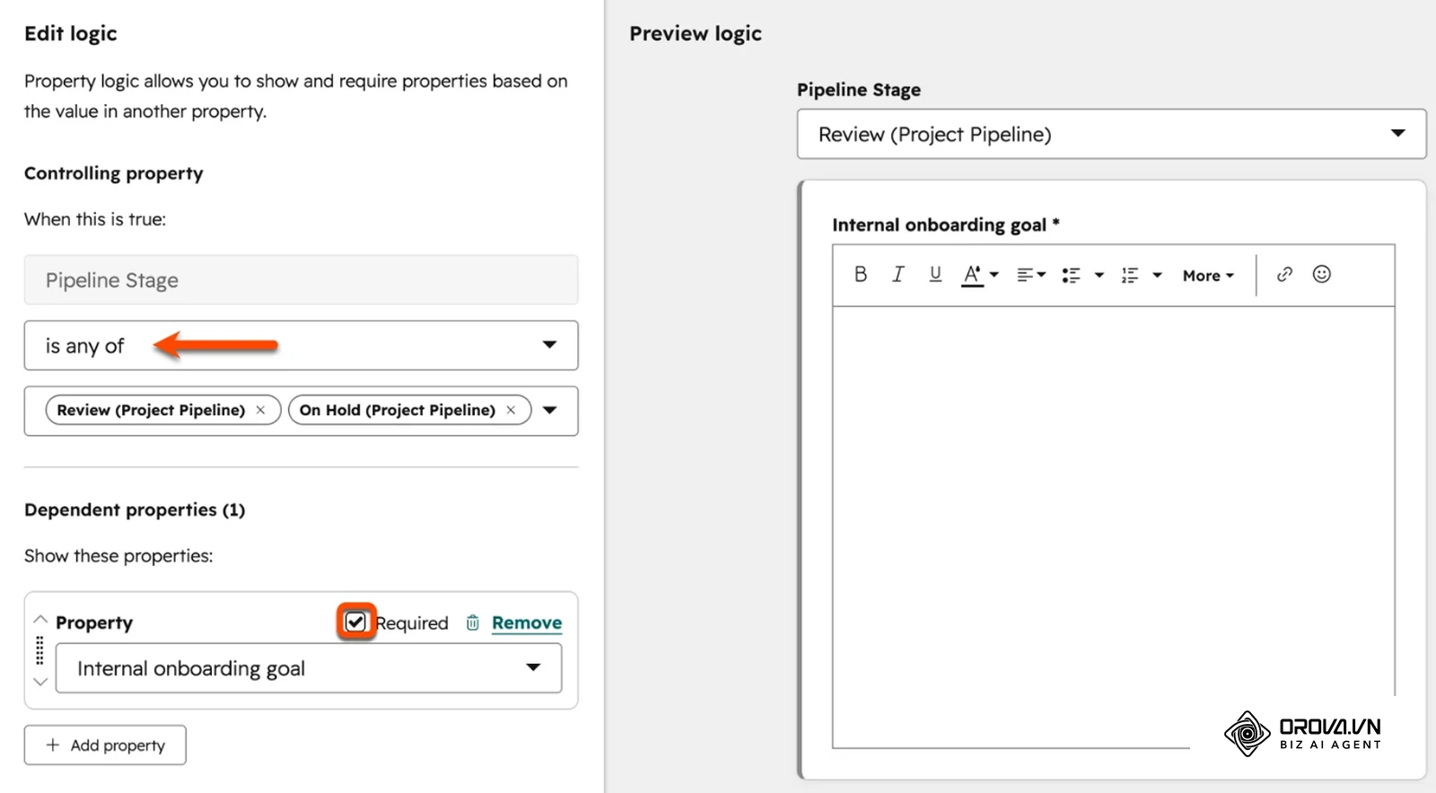Move the property up with the chevron
1436x793 pixels.
[x=40, y=619]
